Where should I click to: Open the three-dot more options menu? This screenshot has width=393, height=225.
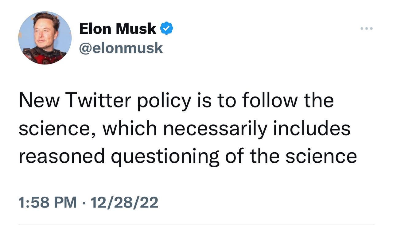(367, 29)
